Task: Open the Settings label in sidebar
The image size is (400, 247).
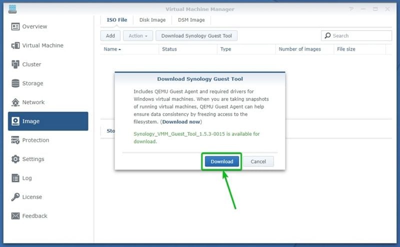Action: [x=33, y=159]
